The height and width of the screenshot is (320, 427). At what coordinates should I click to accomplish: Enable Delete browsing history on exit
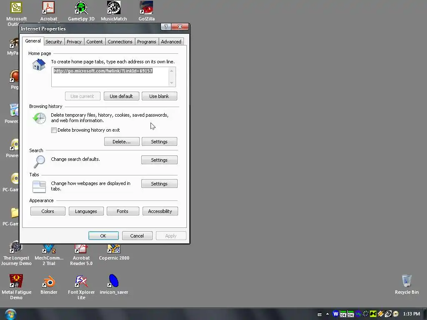coord(54,130)
